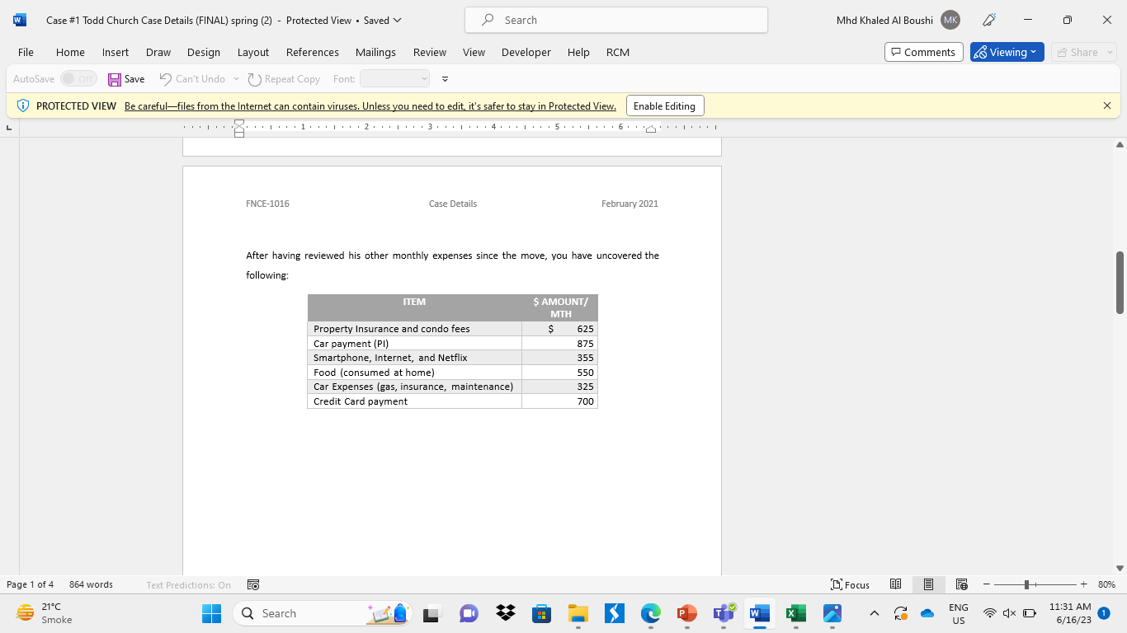
Task: Open the Comments pane
Action: coord(923,52)
